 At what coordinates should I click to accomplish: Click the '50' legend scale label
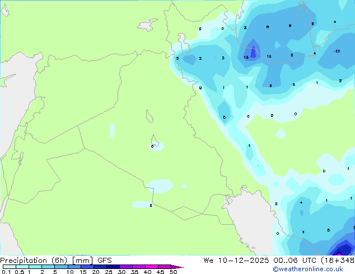click(x=173, y=272)
